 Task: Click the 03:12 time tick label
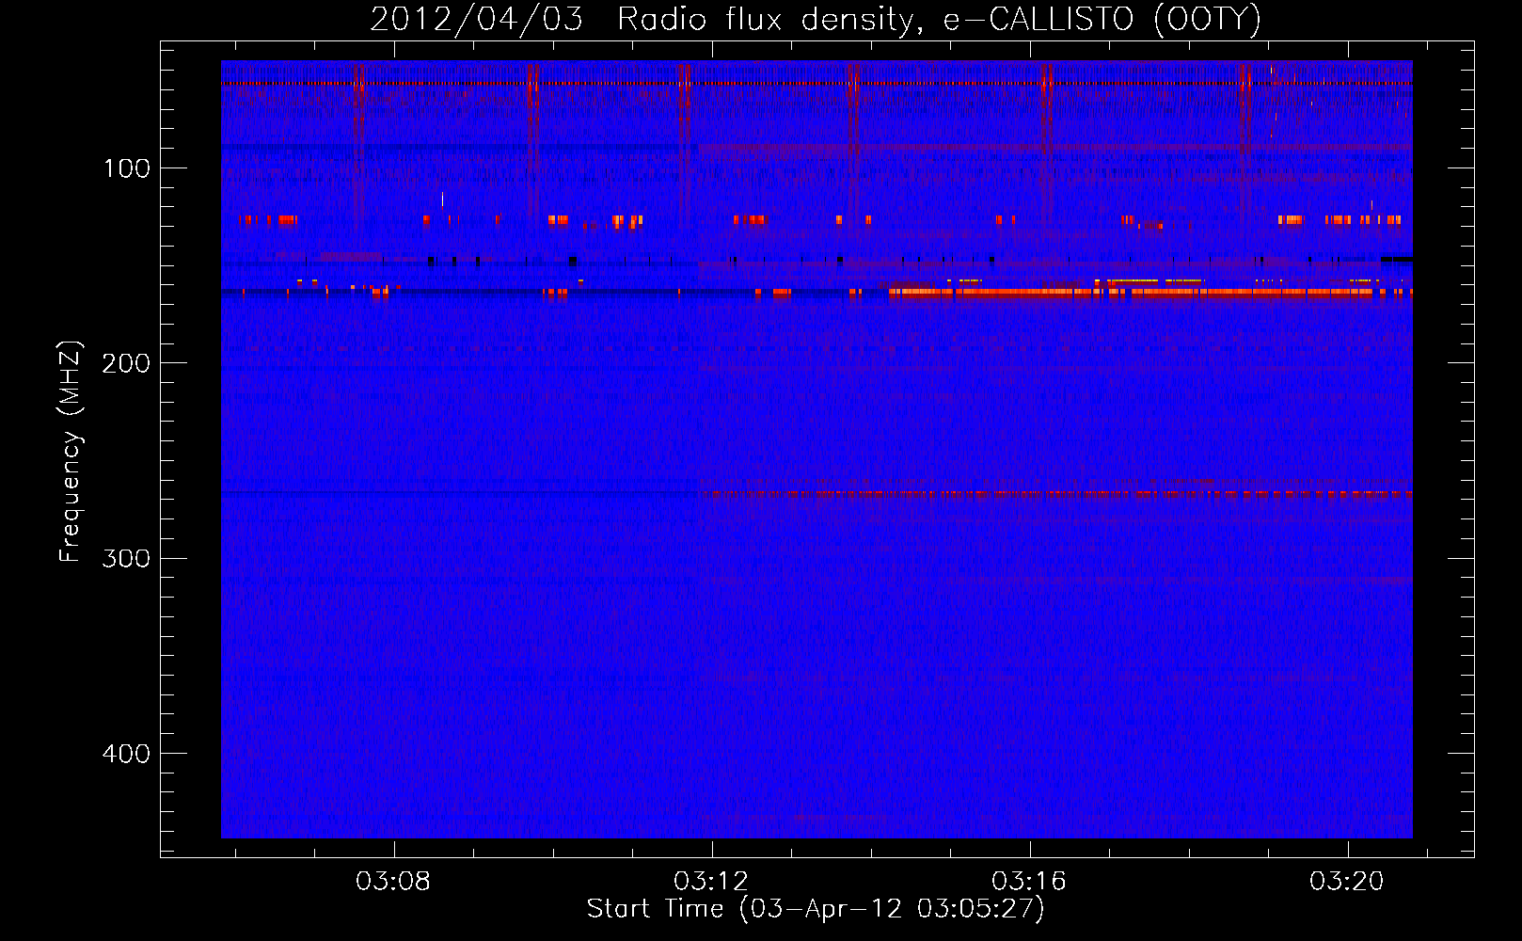pos(711,882)
